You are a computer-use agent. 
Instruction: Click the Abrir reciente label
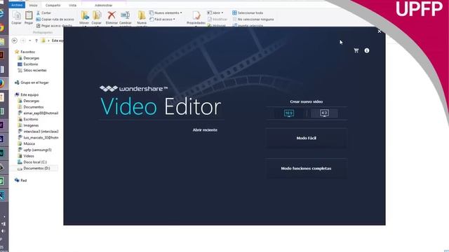pos(205,130)
